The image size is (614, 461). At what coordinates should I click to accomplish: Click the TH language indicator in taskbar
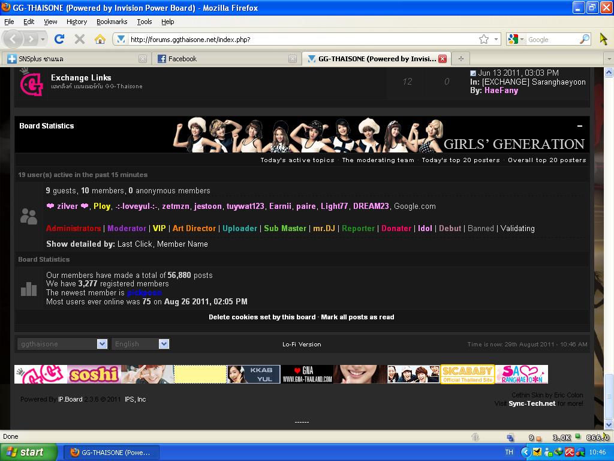508,452
